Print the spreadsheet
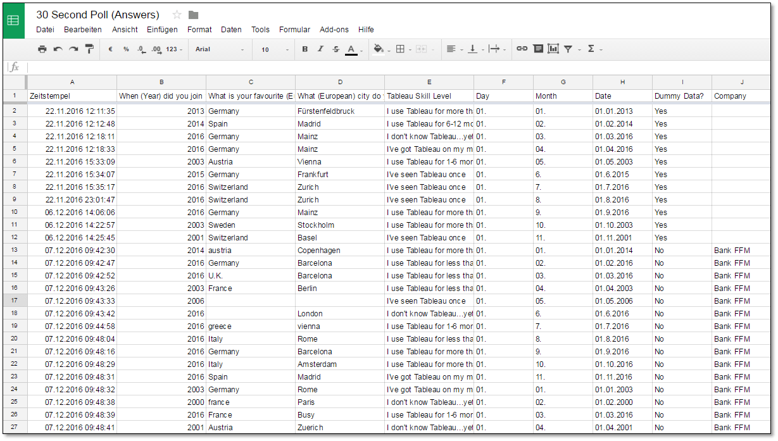This screenshot has height=441, width=778. point(42,49)
